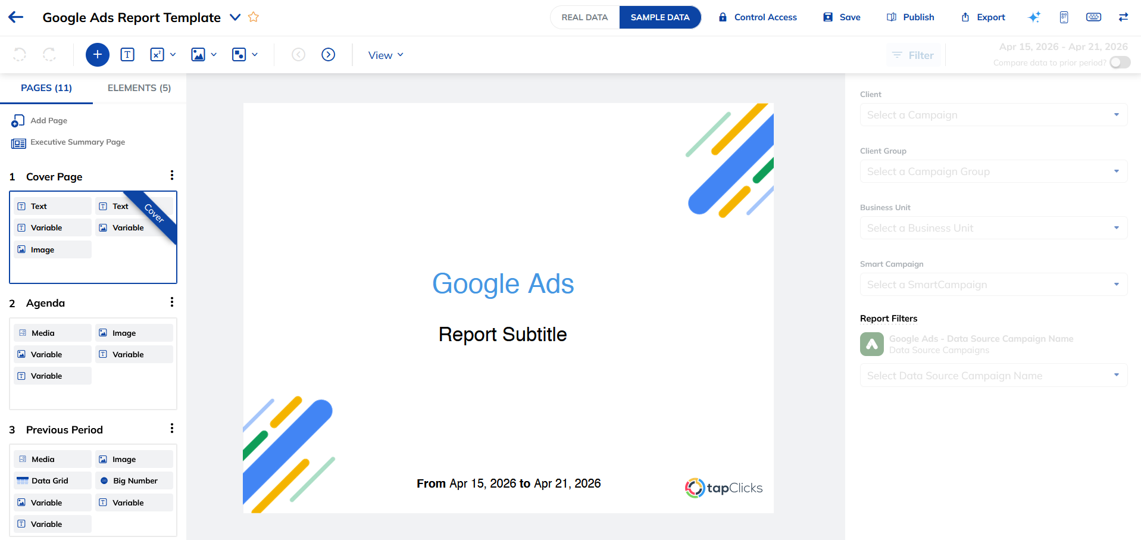This screenshot has width=1141, height=540.
Task: Open Select Data Source Campaign Name dropdown
Action: tap(993, 376)
